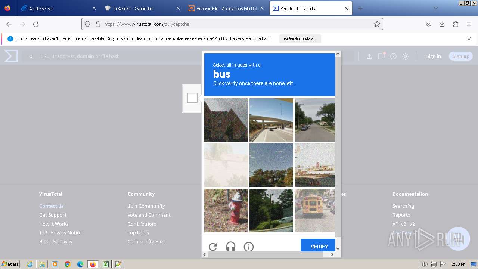This screenshot has height=269, width=478.
Task: Click the volume speaker tray icon
Action: (x=425, y=264)
